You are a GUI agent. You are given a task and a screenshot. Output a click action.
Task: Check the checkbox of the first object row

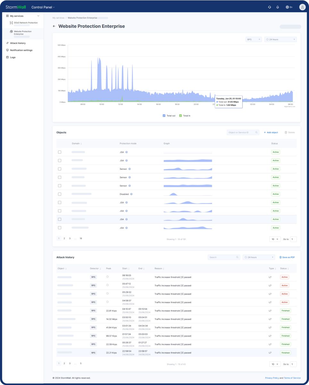pyautogui.click(x=59, y=152)
